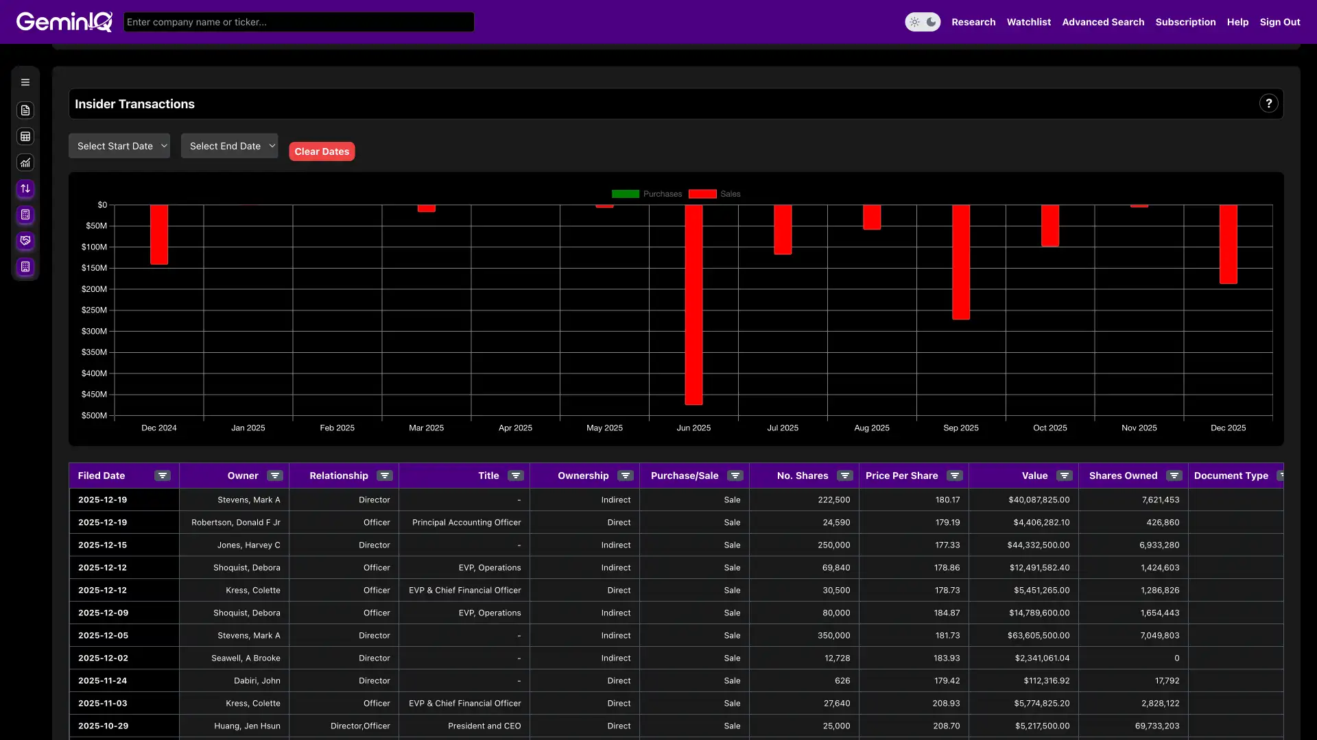Open the filter on the Owner column
Viewport: 1317px width, 740px height.
pos(274,476)
